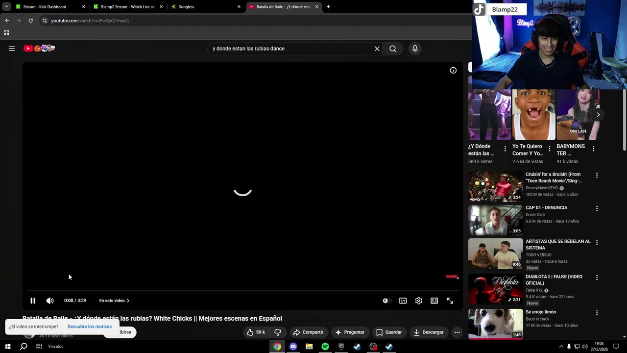This screenshot has width=627, height=353.
Task: Like the video with 59 k likes
Action: (256, 332)
